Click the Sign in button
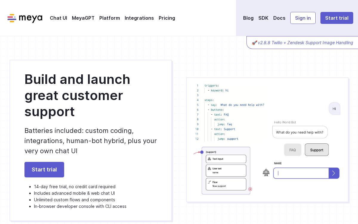 pyautogui.click(x=303, y=18)
